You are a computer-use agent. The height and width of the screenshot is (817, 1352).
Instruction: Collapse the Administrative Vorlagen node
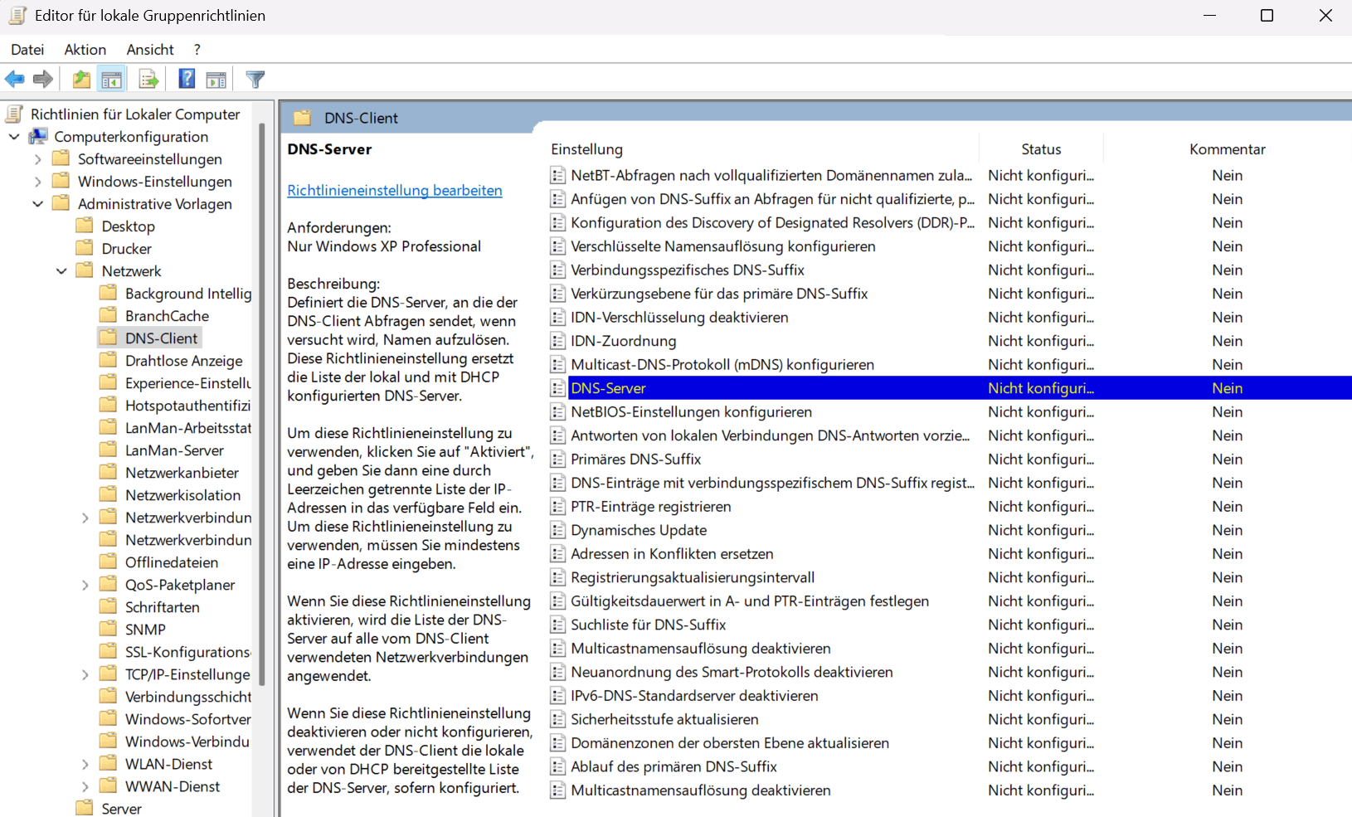point(38,203)
